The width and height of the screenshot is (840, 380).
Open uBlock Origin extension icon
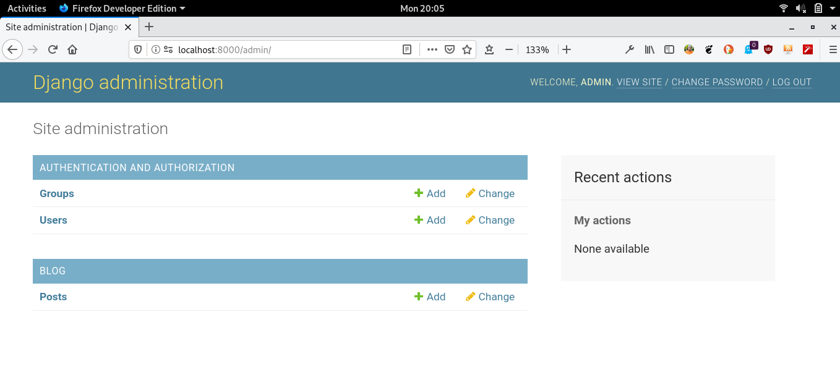tap(768, 49)
